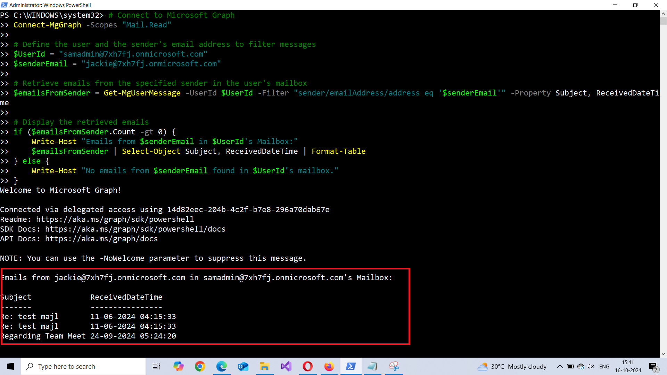Open Notepad from the taskbar

[x=372, y=366]
